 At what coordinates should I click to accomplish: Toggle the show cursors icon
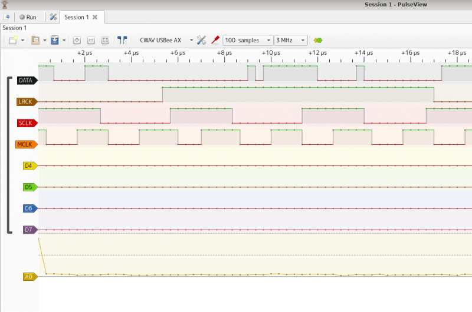click(122, 41)
